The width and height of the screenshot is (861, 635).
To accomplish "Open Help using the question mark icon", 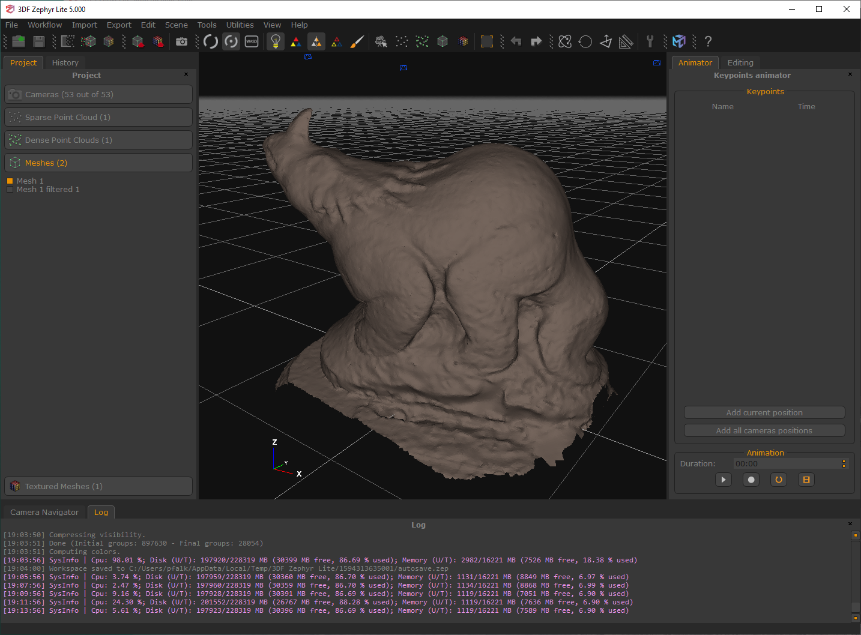I will coord(708,41).
